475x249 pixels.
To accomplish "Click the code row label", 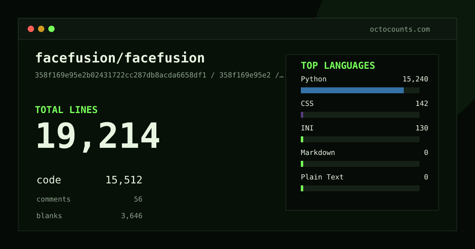I will (x=49, y=180).
